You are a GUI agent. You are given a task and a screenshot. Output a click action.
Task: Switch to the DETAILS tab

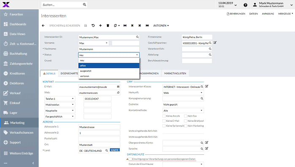click(49, 74)
